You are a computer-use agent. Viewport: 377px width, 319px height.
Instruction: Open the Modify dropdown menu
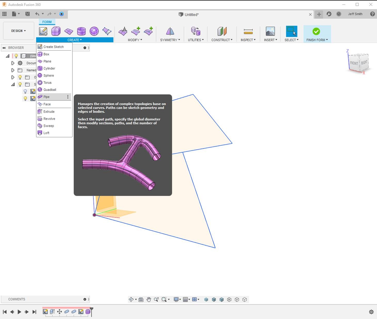[135, 40]
